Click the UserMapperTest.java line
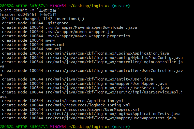The image size is (194, 129). pyautogui.click(x=89, y=118)
